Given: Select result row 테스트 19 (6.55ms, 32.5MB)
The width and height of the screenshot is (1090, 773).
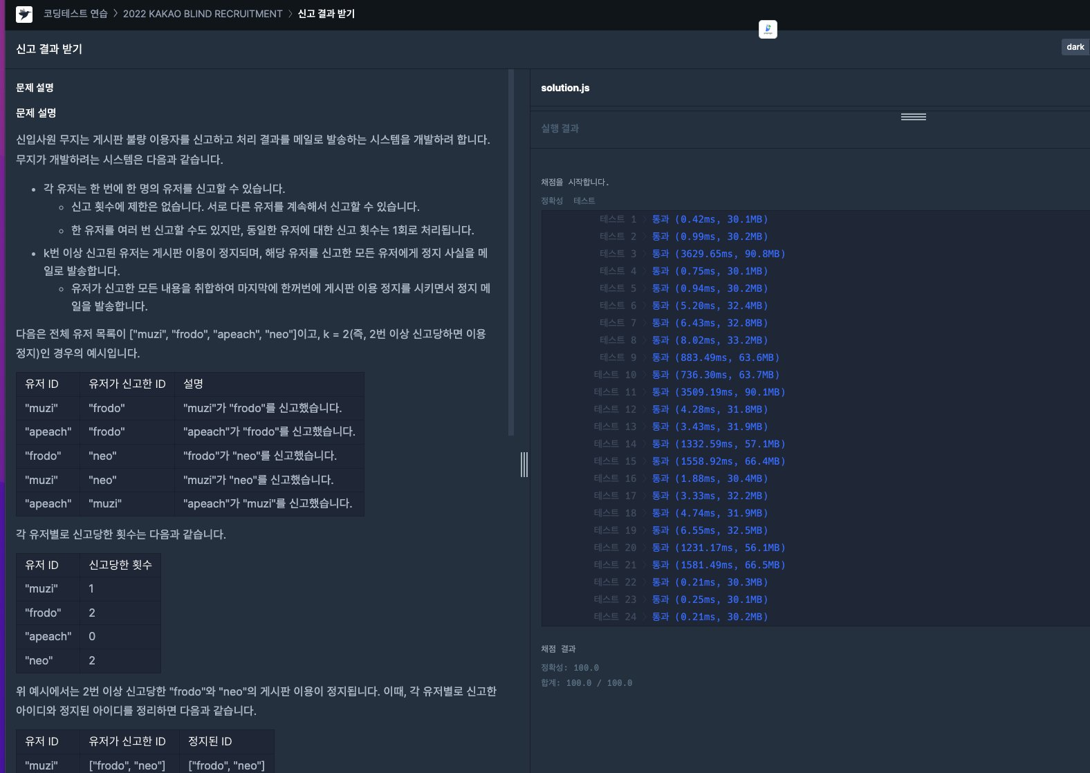Looking at the screenshot, I should tap(681, 530).
